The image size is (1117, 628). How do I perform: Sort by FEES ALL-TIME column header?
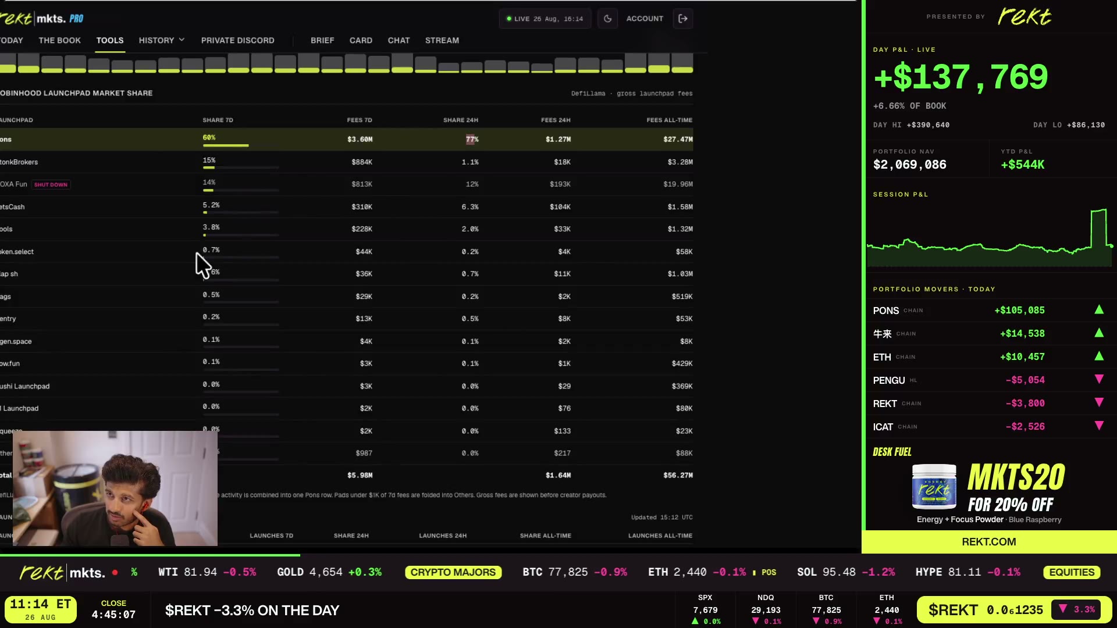(670, 120)
